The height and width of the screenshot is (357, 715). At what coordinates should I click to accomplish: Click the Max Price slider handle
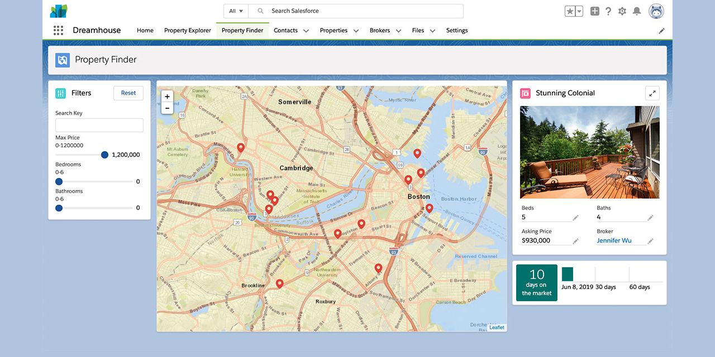[104, 155]
